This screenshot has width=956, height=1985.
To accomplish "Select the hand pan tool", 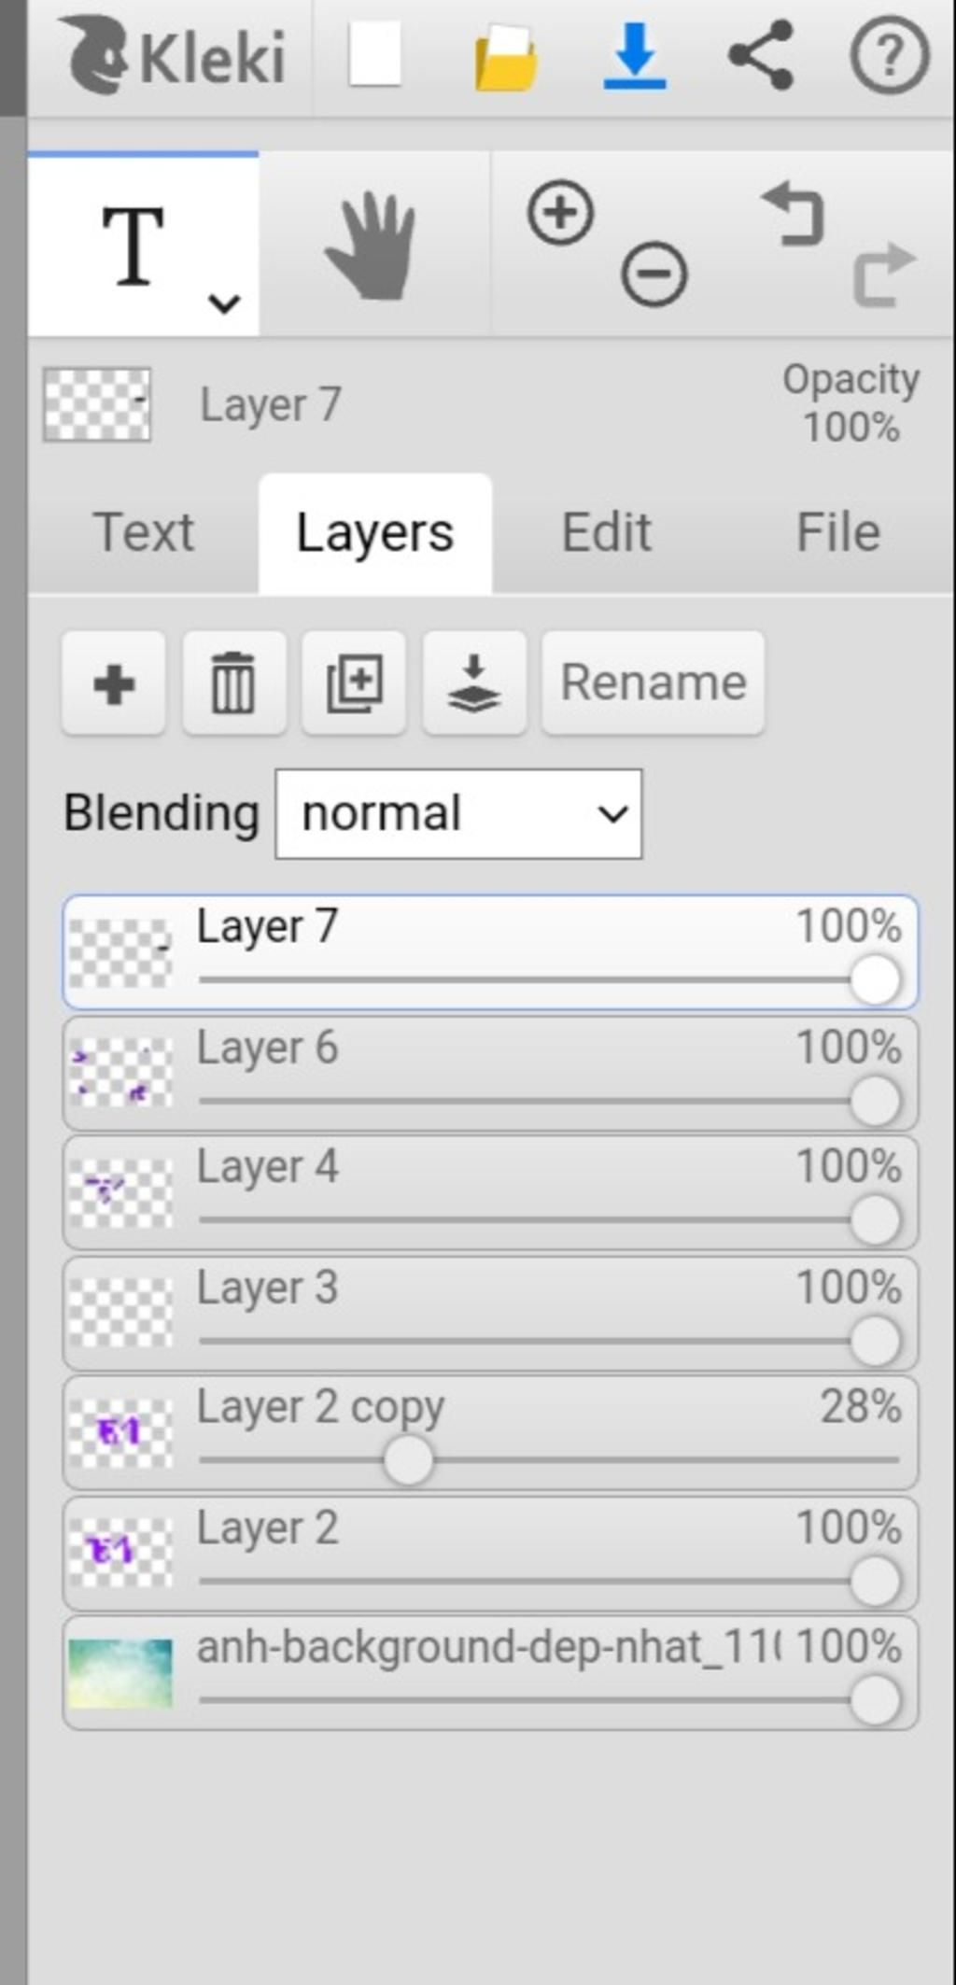I will (x=372, y=246).
